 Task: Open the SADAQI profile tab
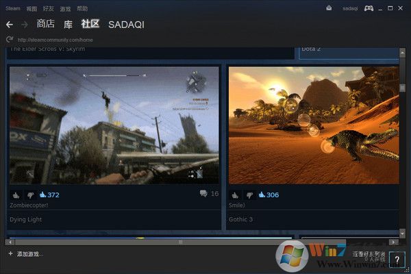click(x=126, y=25)
